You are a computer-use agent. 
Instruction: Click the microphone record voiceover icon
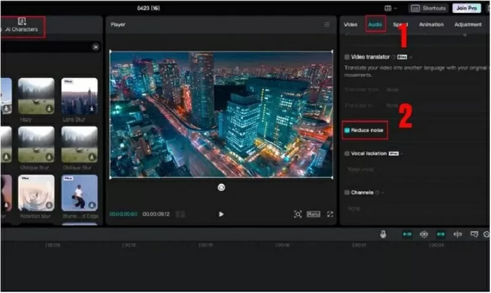(383, 234)
